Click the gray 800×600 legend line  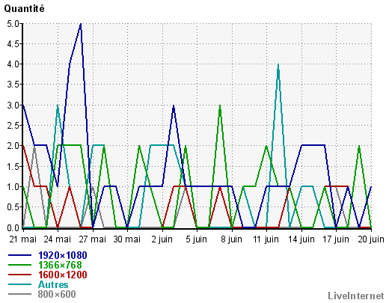(20, 294)
